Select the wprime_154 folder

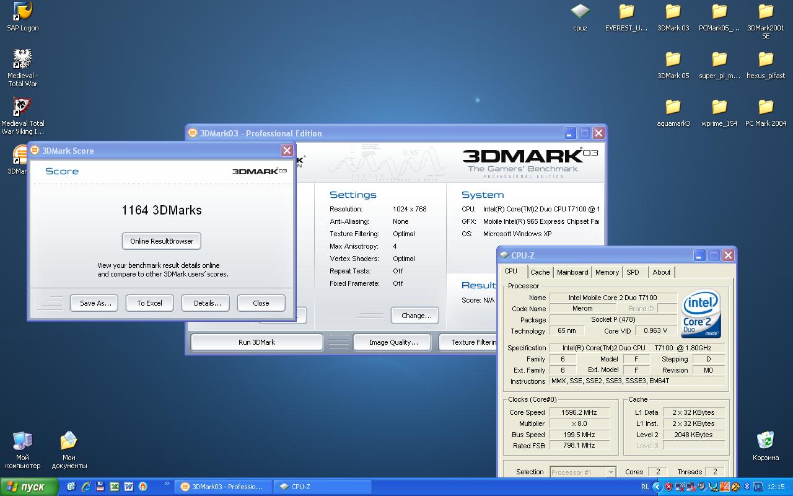pos(719,112)
